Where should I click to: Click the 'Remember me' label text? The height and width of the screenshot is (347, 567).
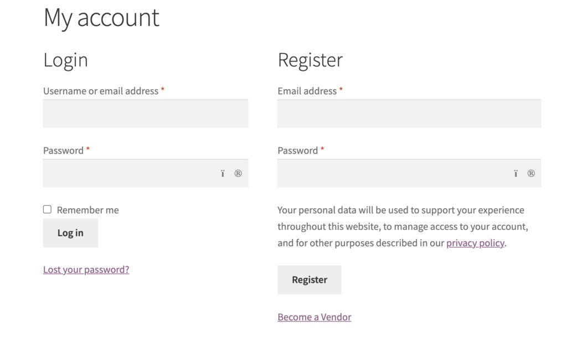88,210
